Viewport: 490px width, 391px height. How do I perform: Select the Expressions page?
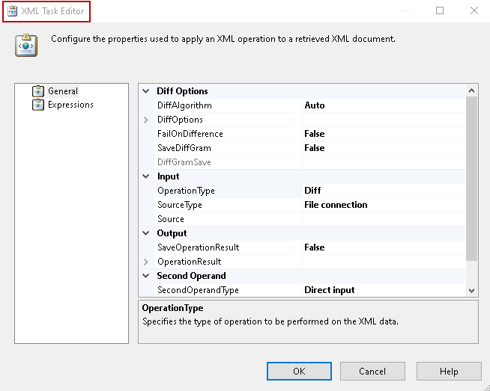pyautogui.click(x=70, y=105)
